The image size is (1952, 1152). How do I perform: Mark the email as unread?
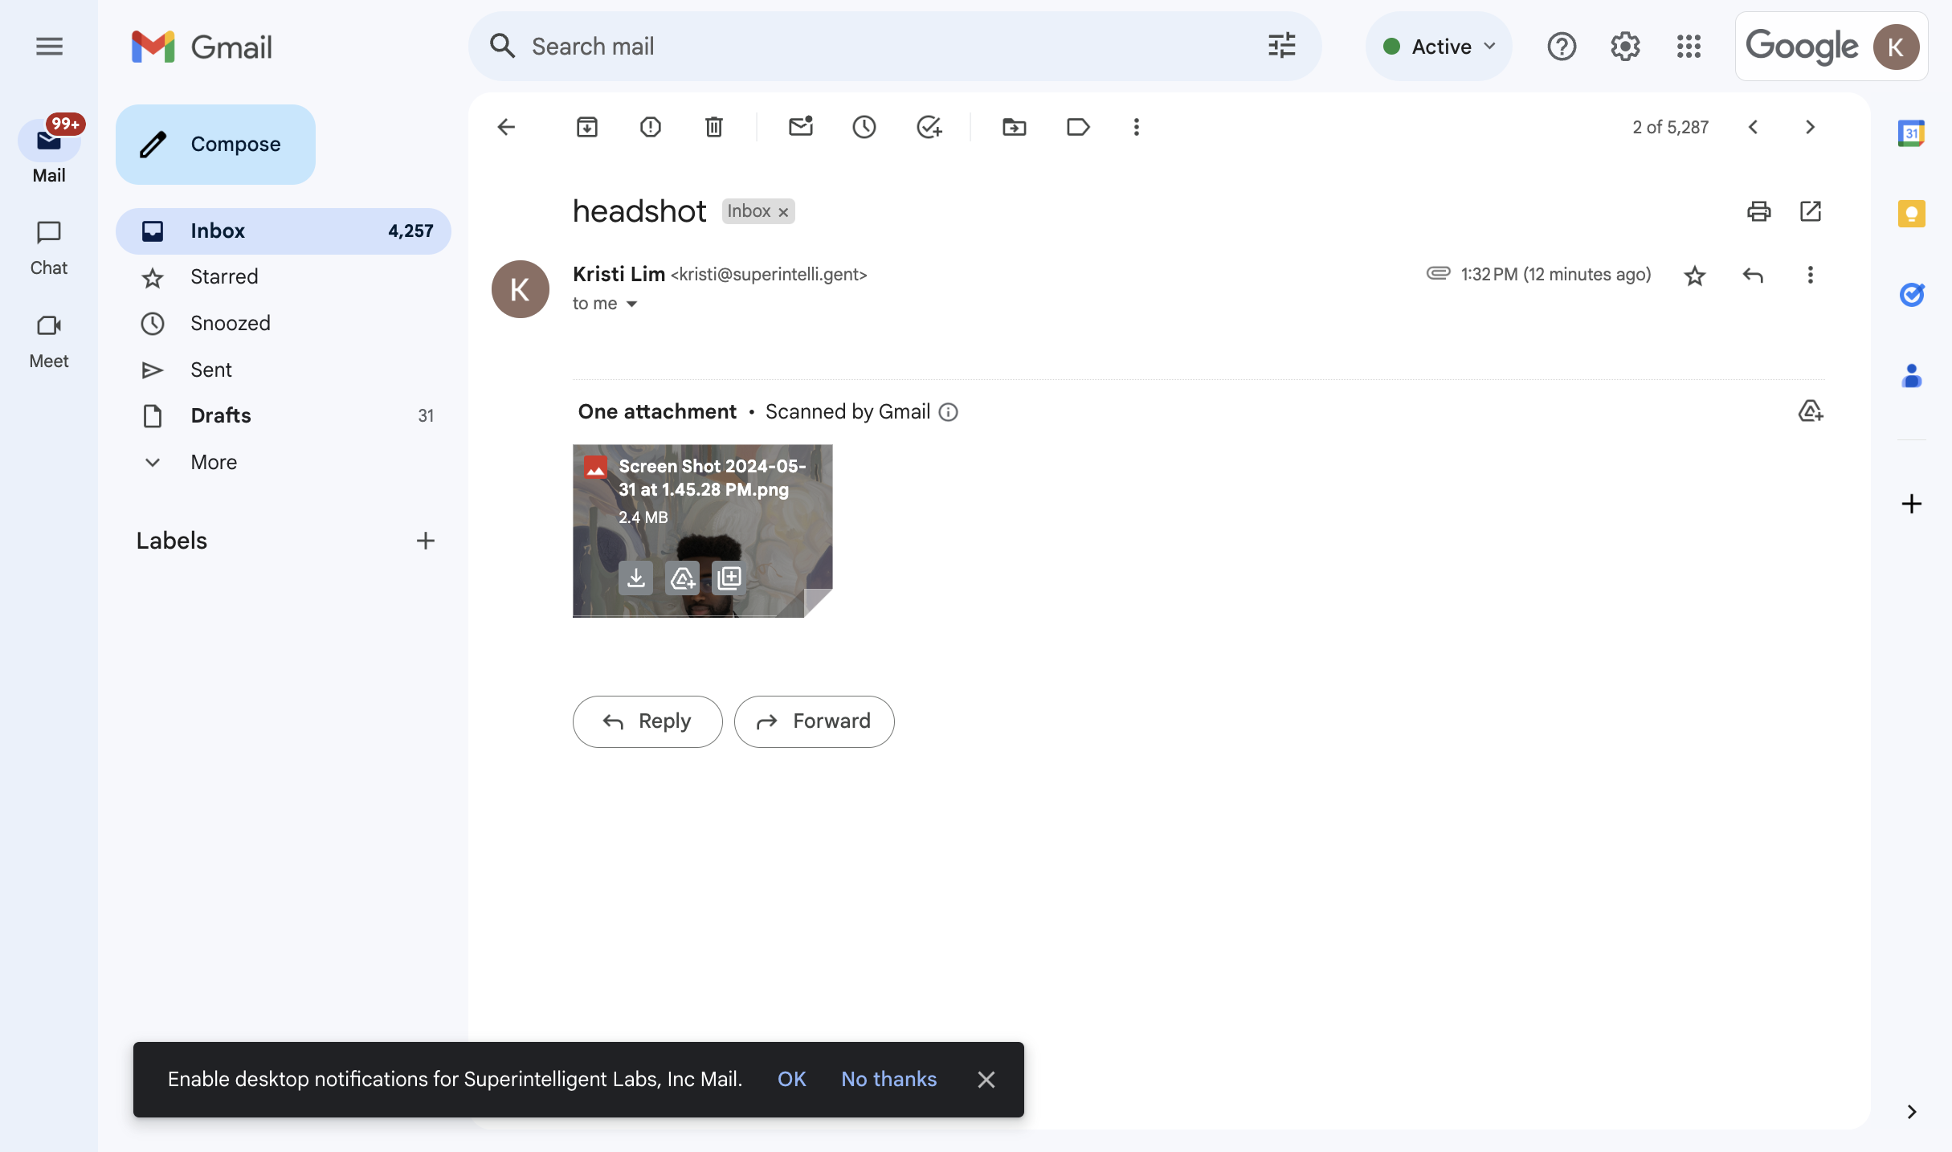800,127
